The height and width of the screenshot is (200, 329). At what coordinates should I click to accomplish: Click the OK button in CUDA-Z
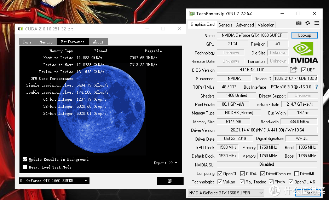tap(170, 181)
